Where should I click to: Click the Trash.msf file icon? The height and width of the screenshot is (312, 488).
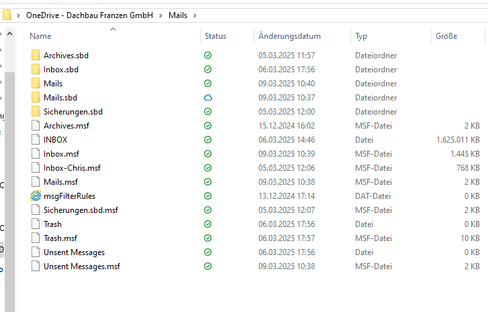coord(36,238)
